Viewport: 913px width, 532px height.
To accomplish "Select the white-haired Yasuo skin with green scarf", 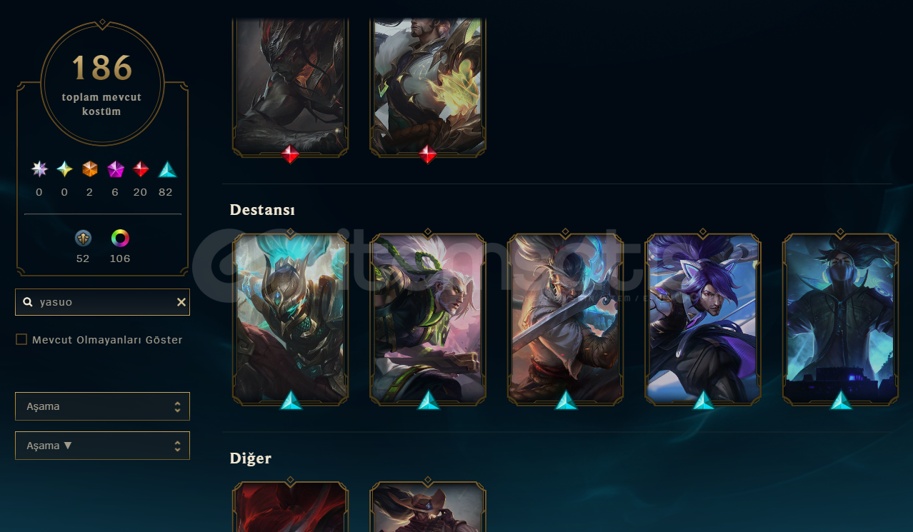I will (x=428, y=318).
